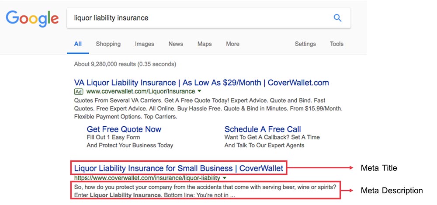Switch to the Images tab
Screen dimensions: 437x205
click(144, 44)
